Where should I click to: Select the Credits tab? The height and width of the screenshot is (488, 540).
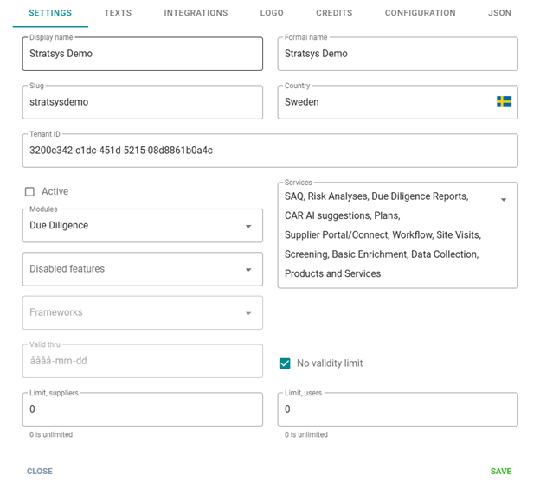pyautogui.click(x=333, y=13)
